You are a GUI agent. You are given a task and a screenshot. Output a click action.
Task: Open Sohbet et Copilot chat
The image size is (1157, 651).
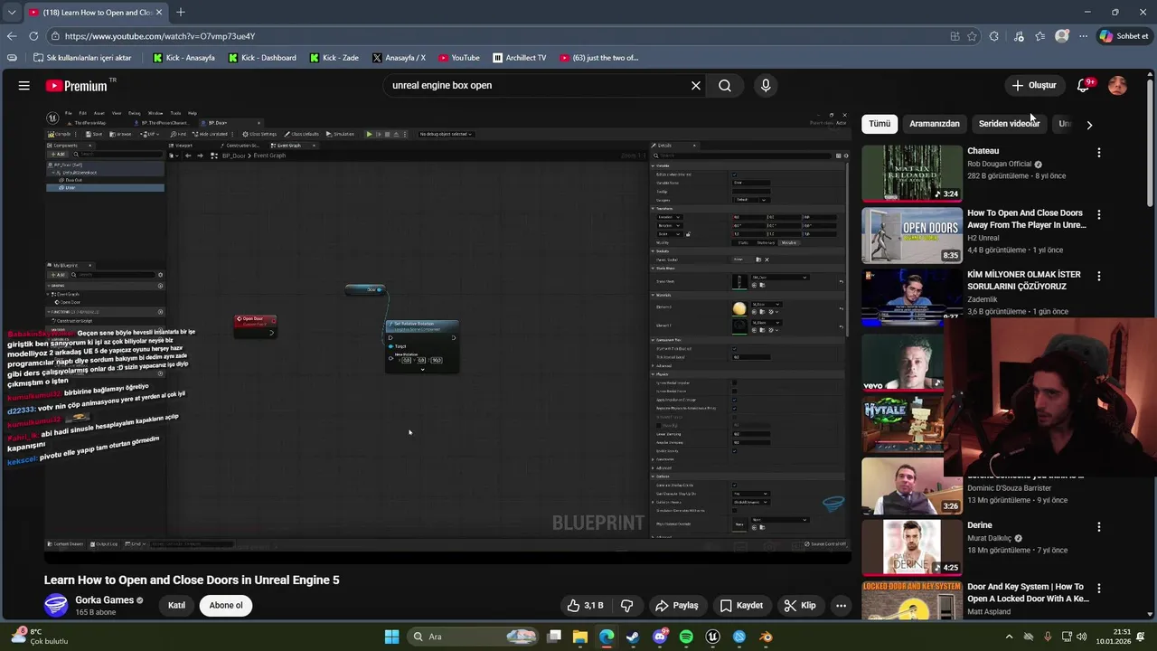pyautogui.click(x=1124, y=36)
